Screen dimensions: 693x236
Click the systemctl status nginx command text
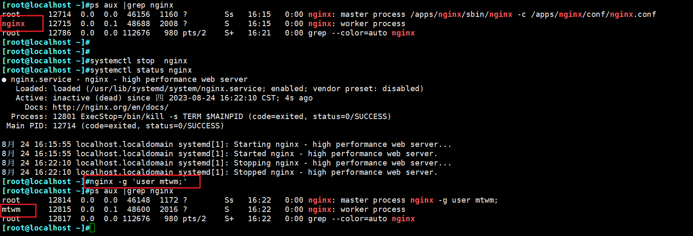[141, 70]
